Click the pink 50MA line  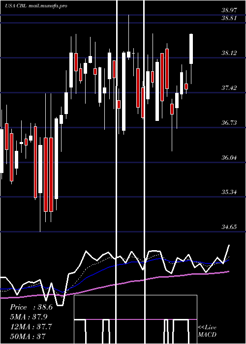click(114, 285)
